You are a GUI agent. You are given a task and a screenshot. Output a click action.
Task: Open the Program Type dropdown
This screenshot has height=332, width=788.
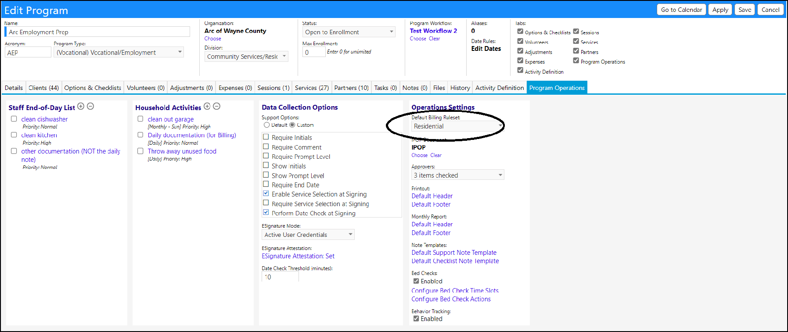click(x=119, y=52)
